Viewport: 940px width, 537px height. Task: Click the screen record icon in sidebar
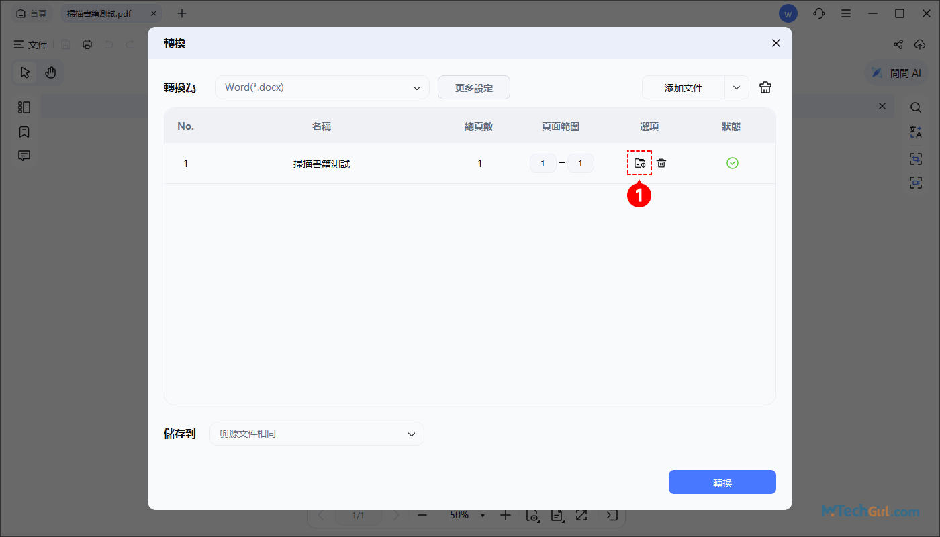pos(916,183)
